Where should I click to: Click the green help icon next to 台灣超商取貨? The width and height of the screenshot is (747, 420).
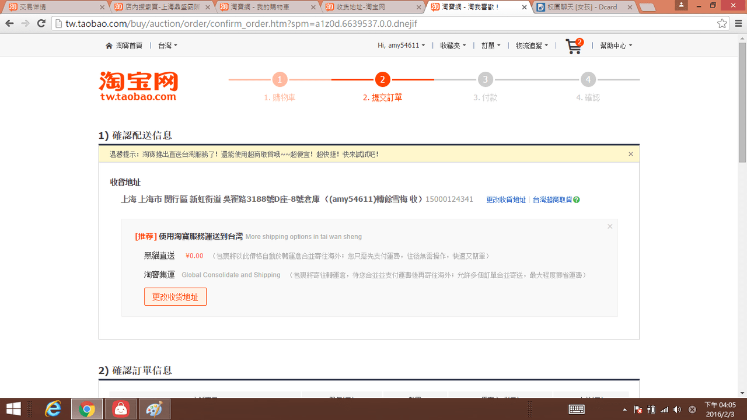coord(577,199)
